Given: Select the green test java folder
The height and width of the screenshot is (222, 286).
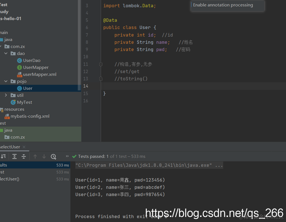Looking at the screenshot, I should click(x=8, y=130).
